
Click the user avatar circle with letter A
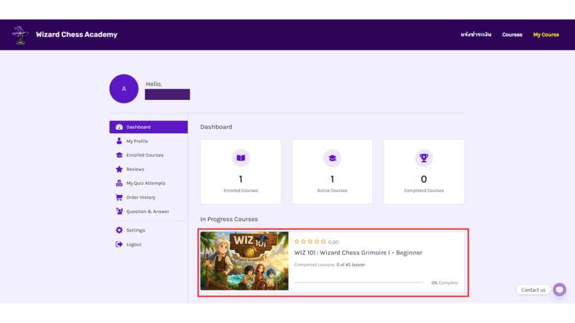click(x=124, y=89)
